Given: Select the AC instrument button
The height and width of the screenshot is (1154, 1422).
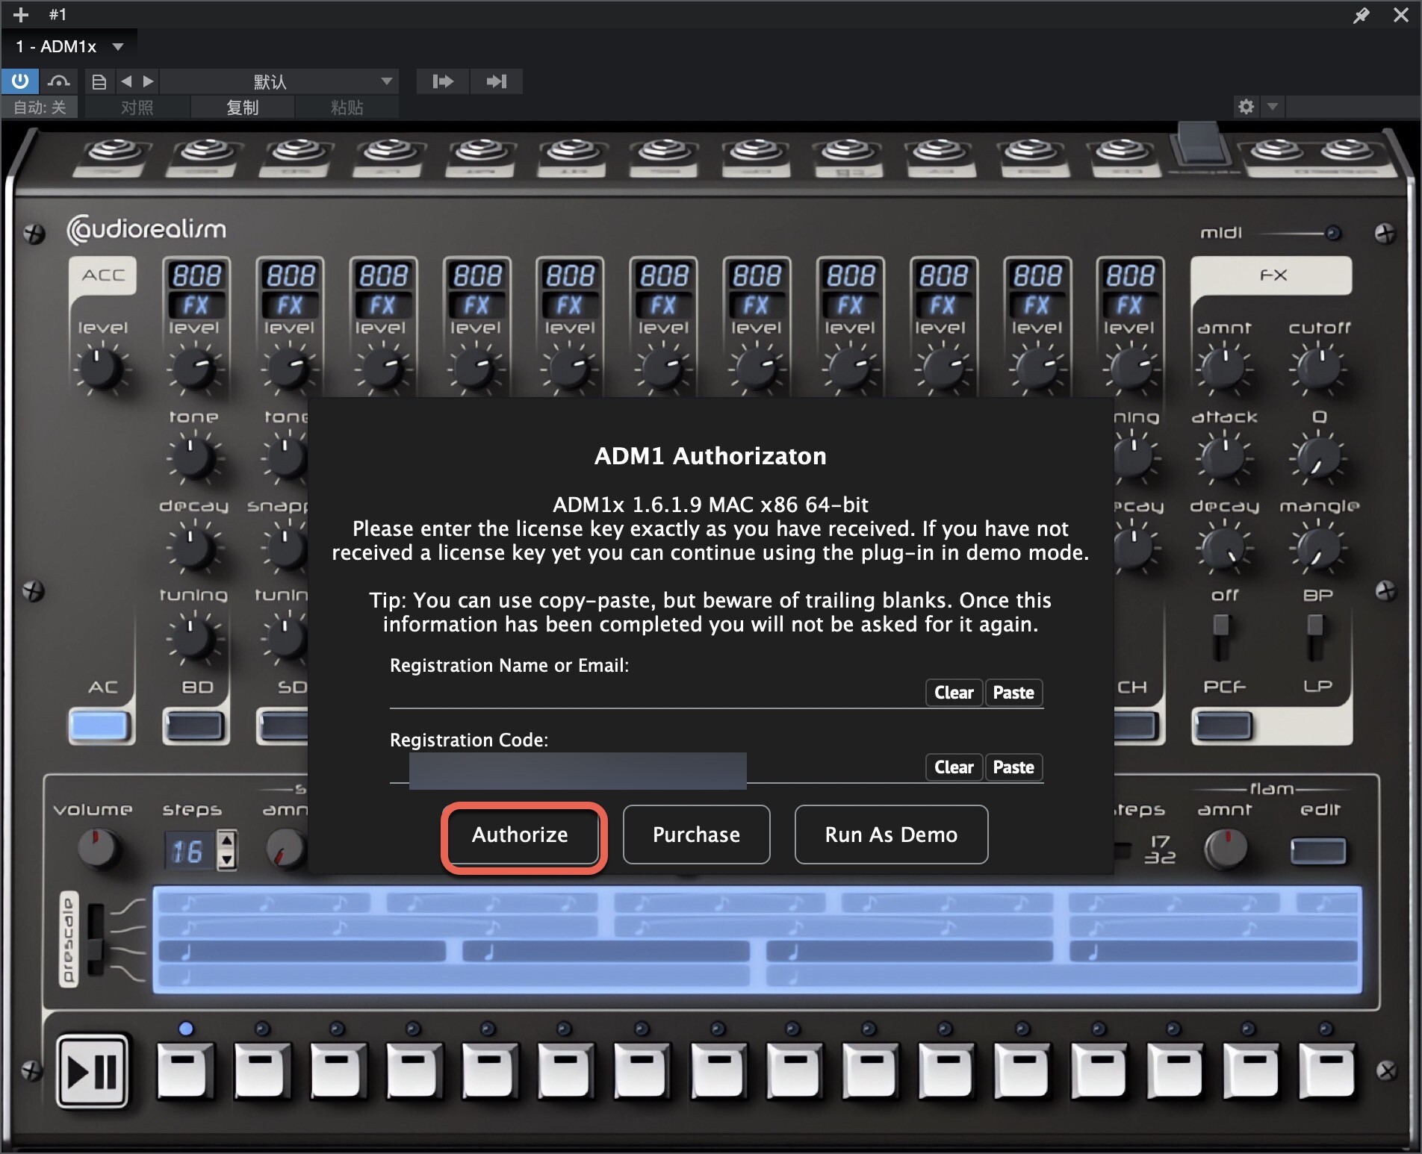Looking at the screenshot, I should 101,726.
